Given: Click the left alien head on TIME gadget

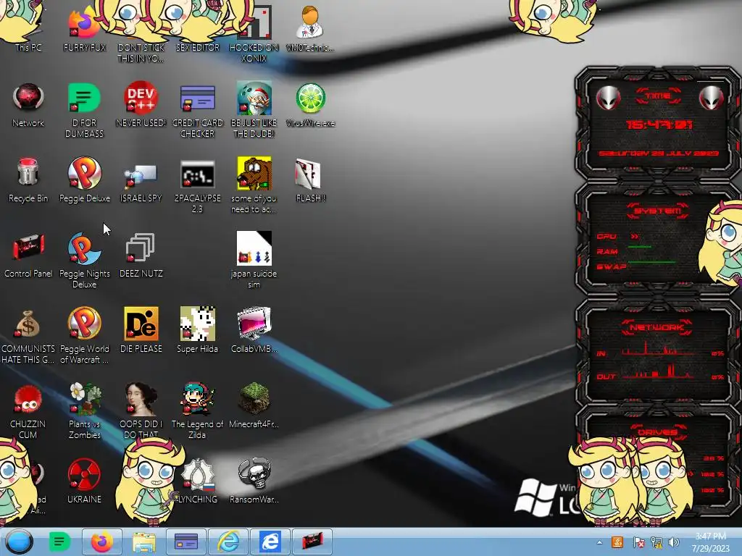Looking at the screenshot, I should [608, 98].
